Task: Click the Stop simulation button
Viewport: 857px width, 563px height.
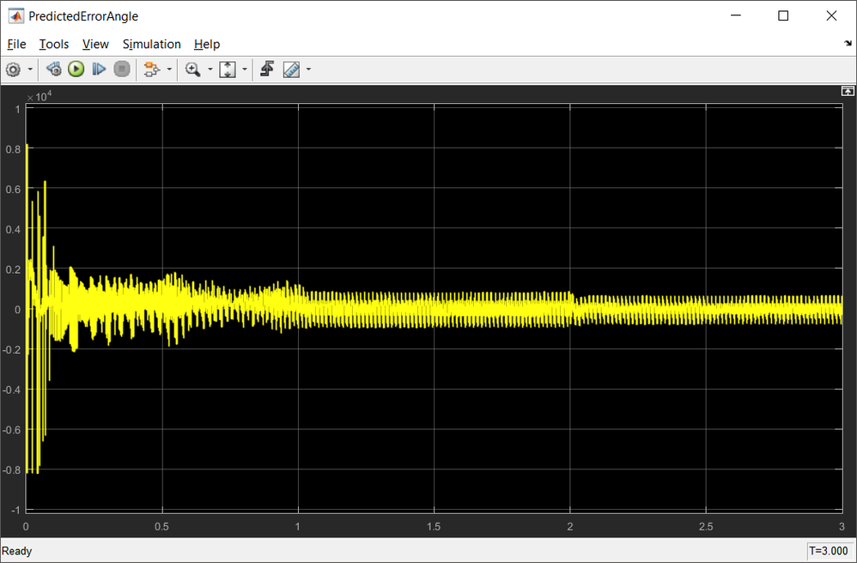Action: (x=122, y=70)
